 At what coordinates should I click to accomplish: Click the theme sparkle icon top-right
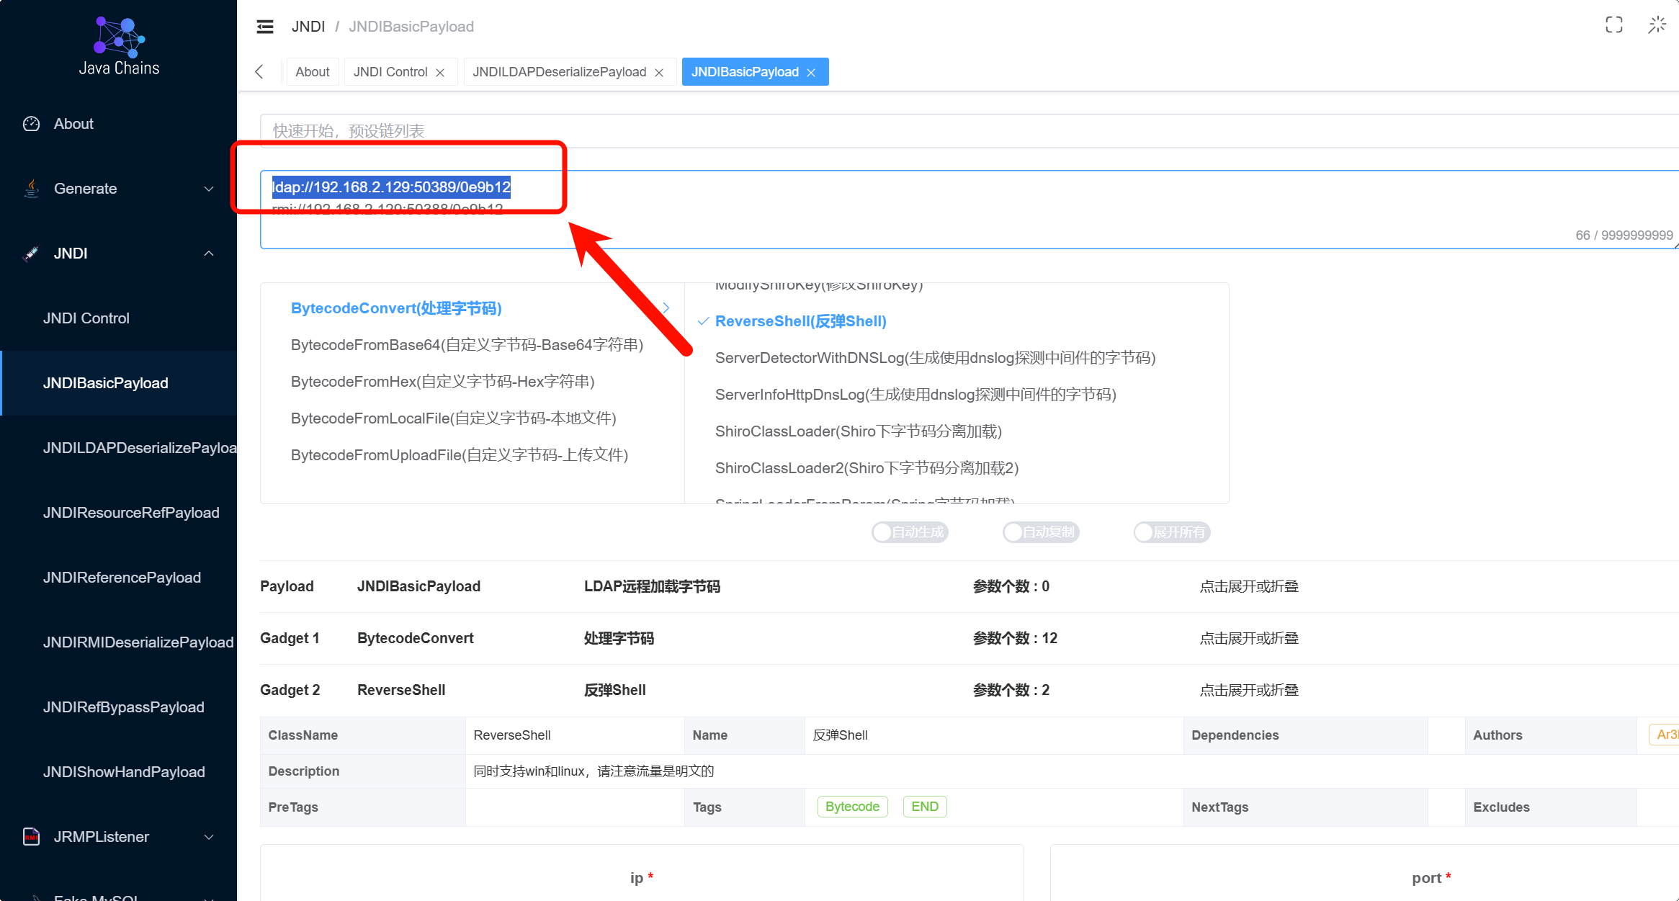(1657, 25)
